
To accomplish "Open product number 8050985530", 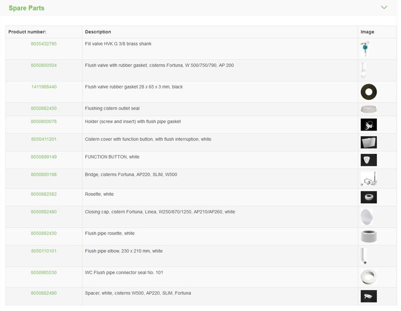I will [x=44, y=273].
